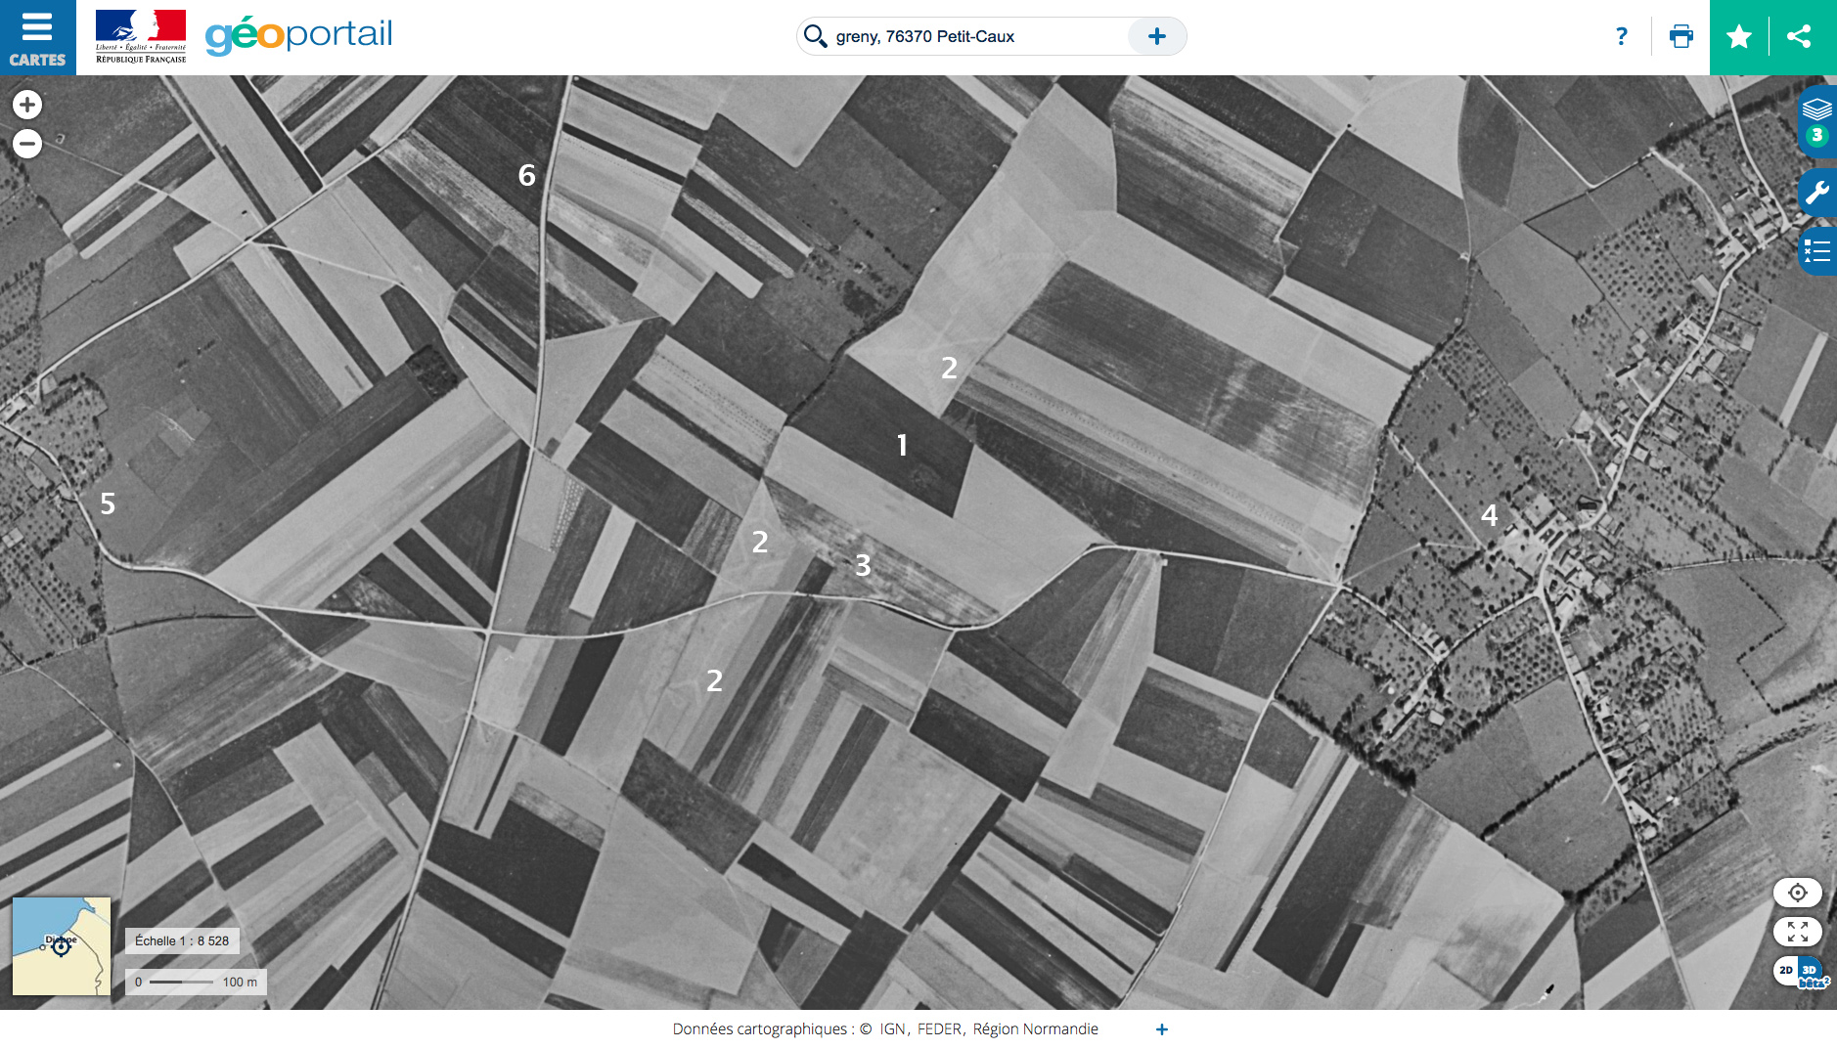1837x1049 pixels.
Task: Click the share map icon
Action: [x=1798, y=37]
